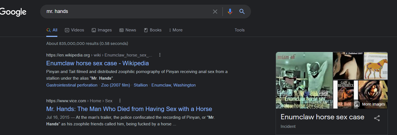Open the Gary A. Braunbeck book cover thumbnail
The image size is (397, 135).
345,94
